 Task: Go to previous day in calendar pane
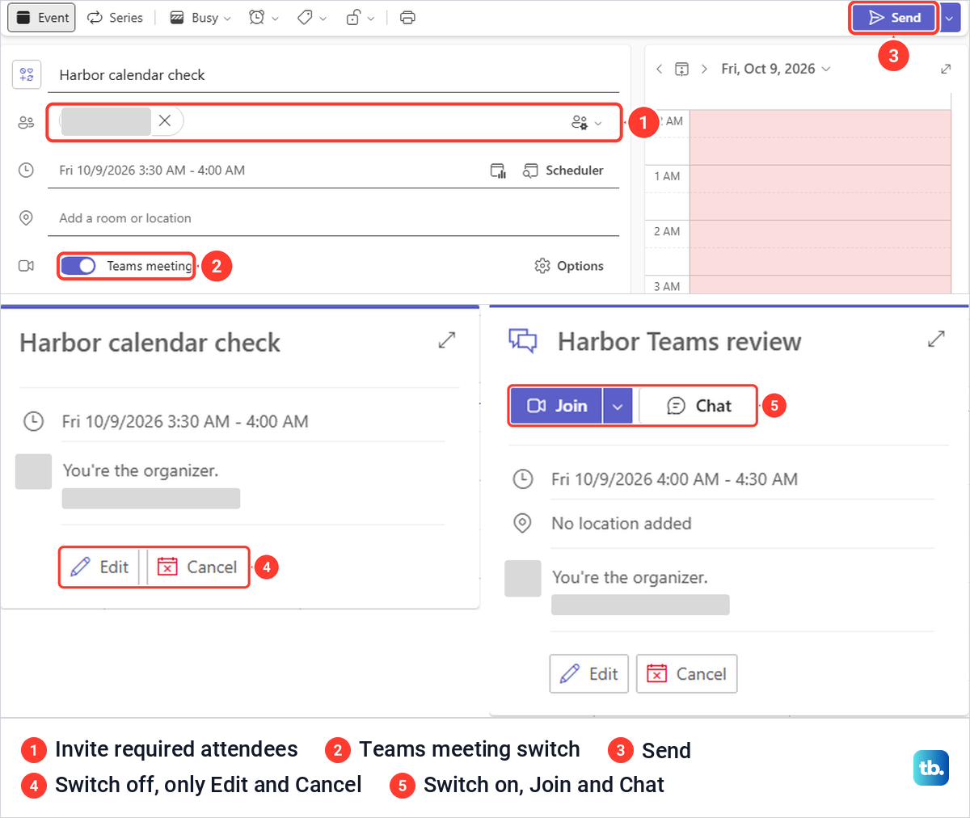(660, 70)
